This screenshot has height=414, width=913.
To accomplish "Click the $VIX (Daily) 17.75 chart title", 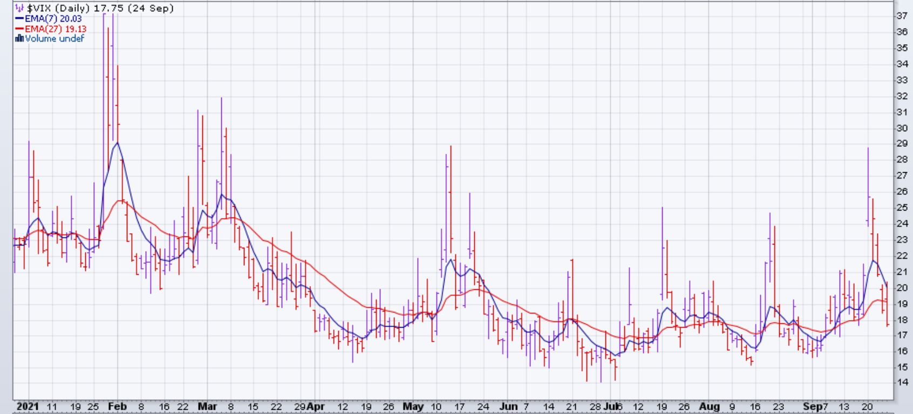I will click(x=100, y=9).
